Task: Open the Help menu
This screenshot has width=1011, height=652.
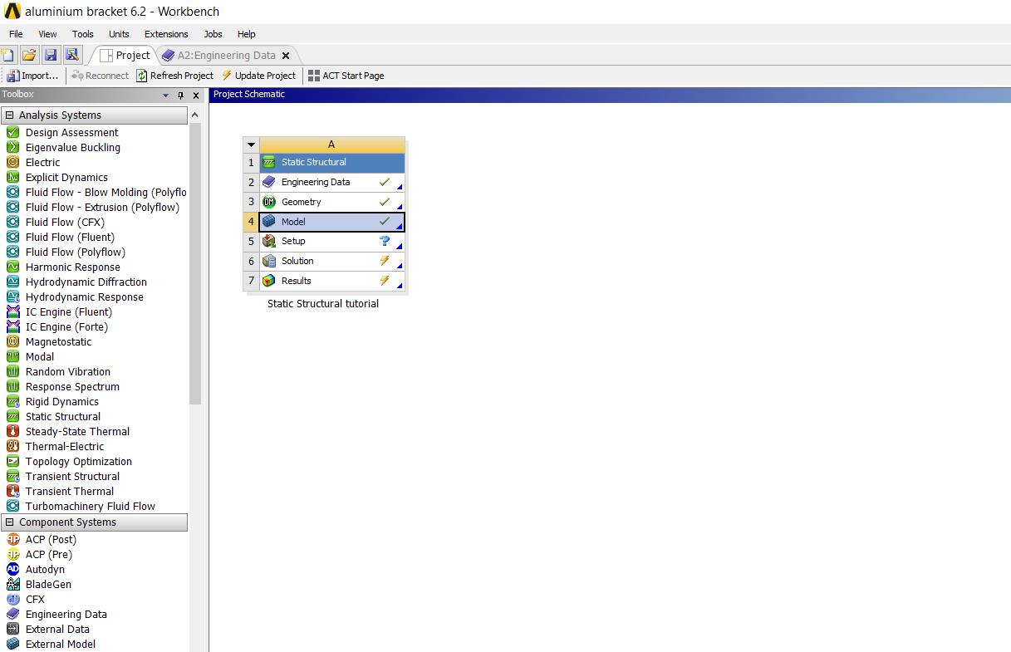Action: [246, 34]
